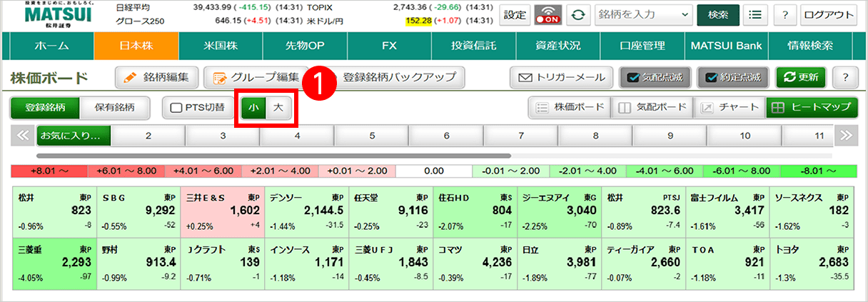Switch to 株価ボード view
Image resolution: width=868 pixels, height=302 pixels.
click(x=568, y=108)
